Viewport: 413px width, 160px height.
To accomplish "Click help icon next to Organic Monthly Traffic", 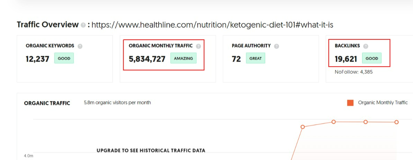I will 198,46.
